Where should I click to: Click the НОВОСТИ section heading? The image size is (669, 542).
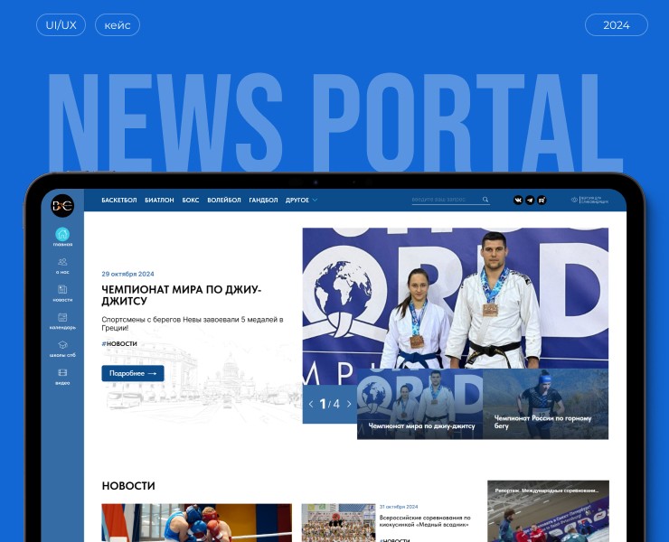[x=128, y=486]
